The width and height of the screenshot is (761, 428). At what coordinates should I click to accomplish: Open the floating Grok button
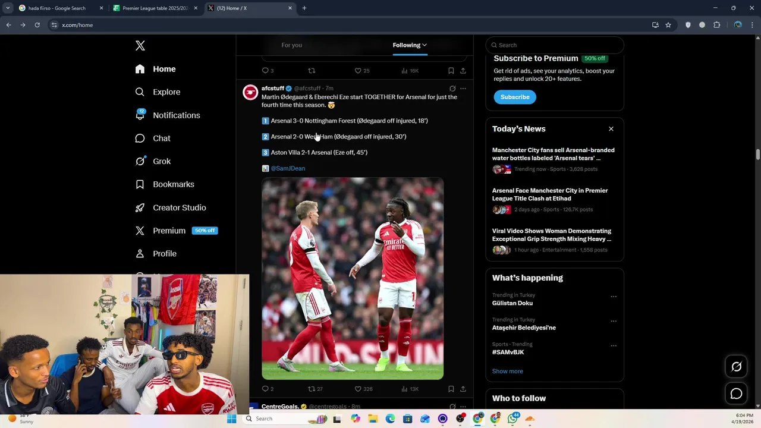tap(736, 367)
